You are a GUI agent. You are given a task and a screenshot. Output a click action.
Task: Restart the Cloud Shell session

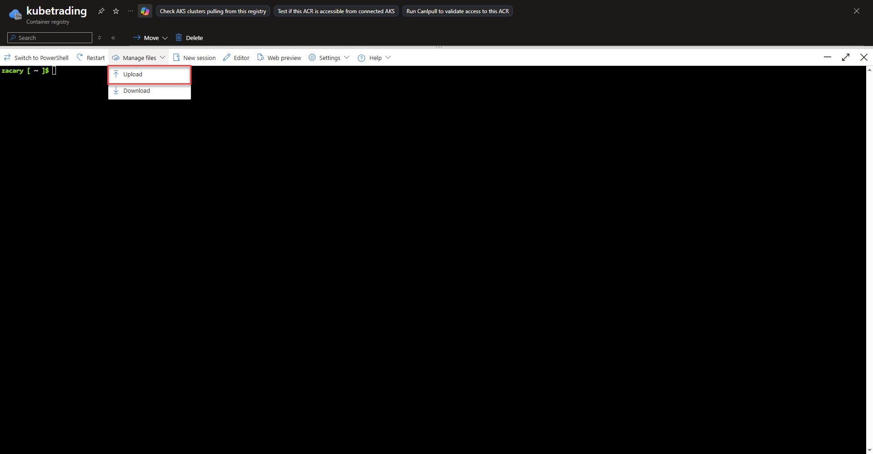90,58
